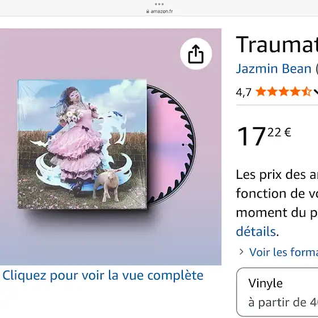The image size is (318, 318).
Task: Click the détails link
Action: coord(256,232)
